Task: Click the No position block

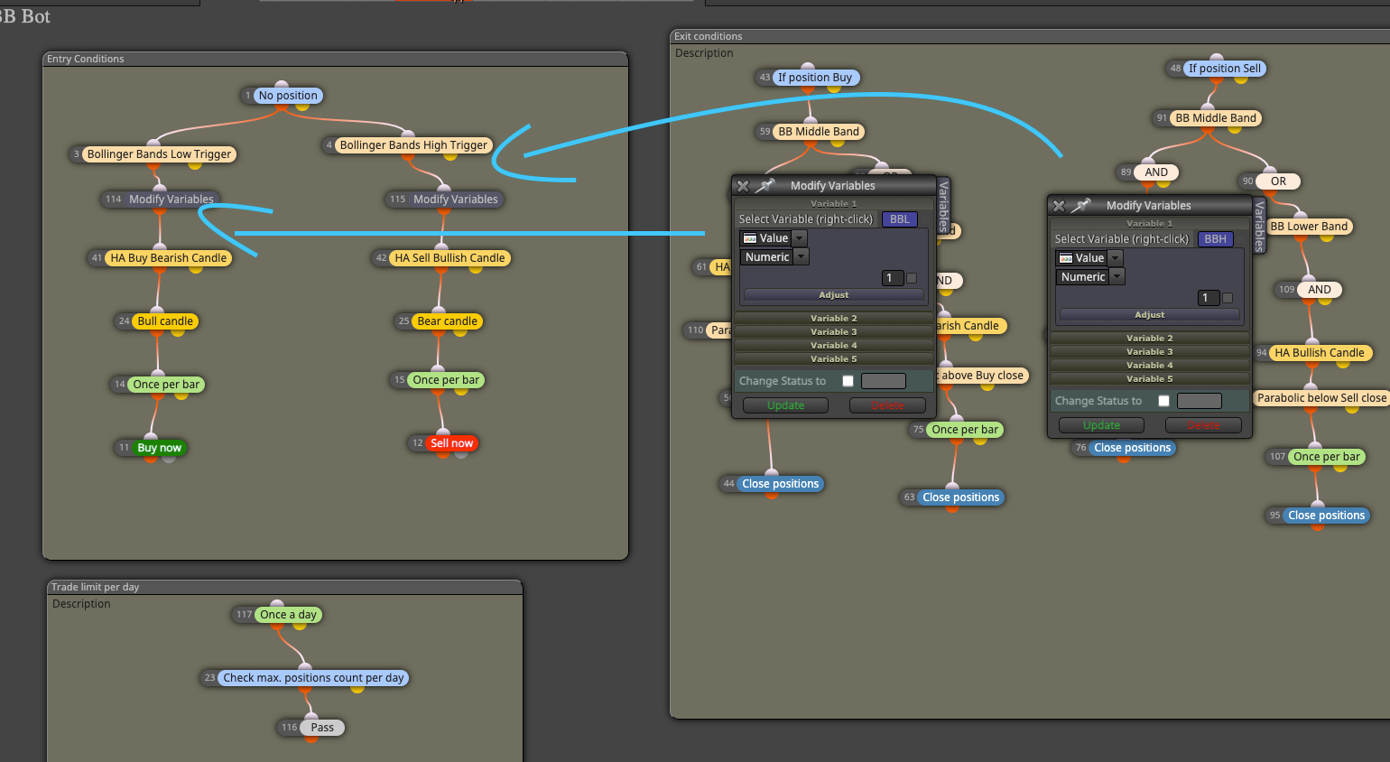Action: (288, 96)
